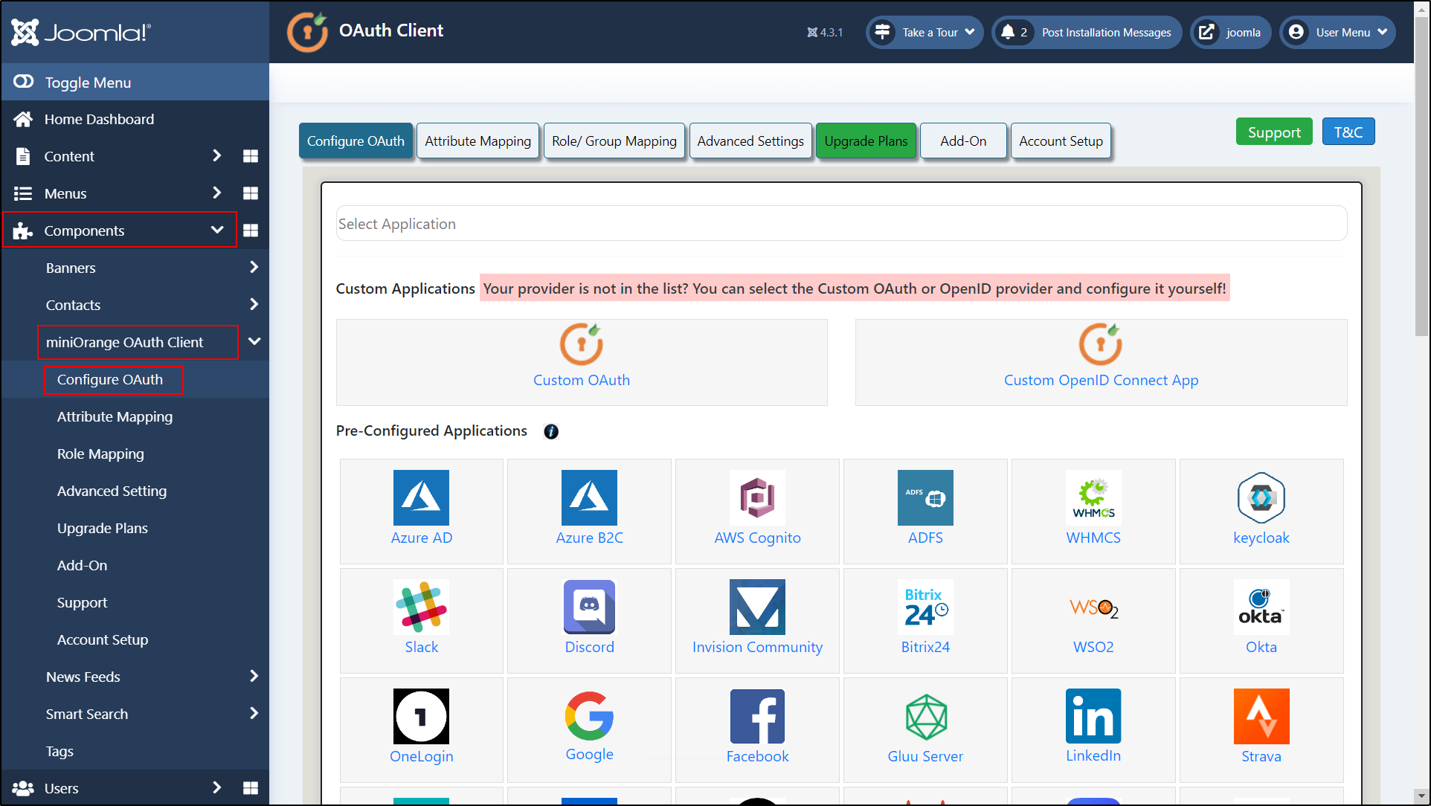Open the Account Setup tab
1431x806 pixels.
pyautogui.click(x=1061, y=141)
